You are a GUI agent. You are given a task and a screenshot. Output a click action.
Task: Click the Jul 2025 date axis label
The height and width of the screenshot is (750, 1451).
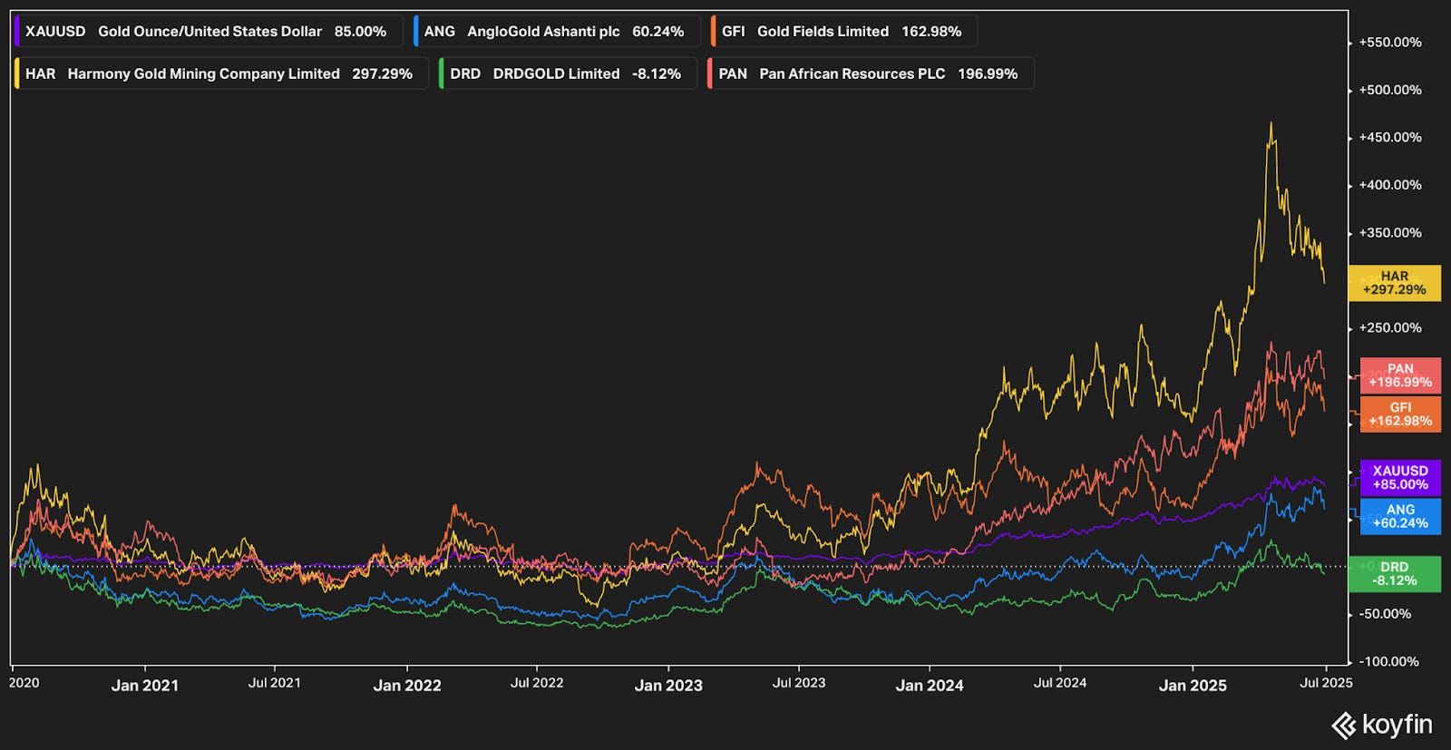[x=1326, y=683]
